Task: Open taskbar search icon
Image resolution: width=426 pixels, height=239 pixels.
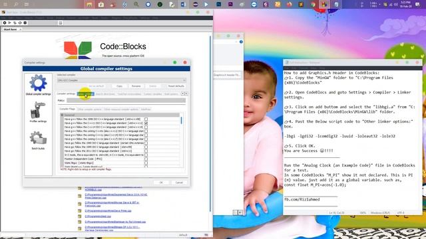Action: tap(16, 4)
